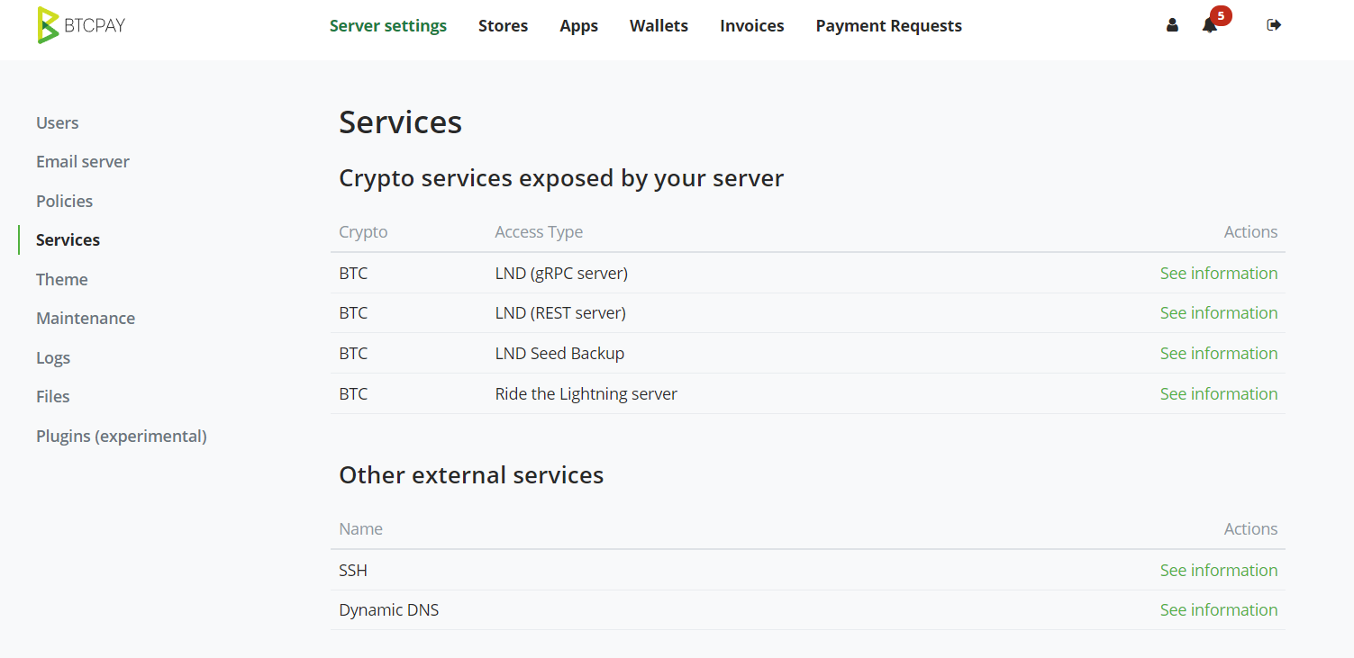Select Files in the sidebar
The height and width of the screenshot is (658, 1354).
pyautogui.click(x=53, y=396)
